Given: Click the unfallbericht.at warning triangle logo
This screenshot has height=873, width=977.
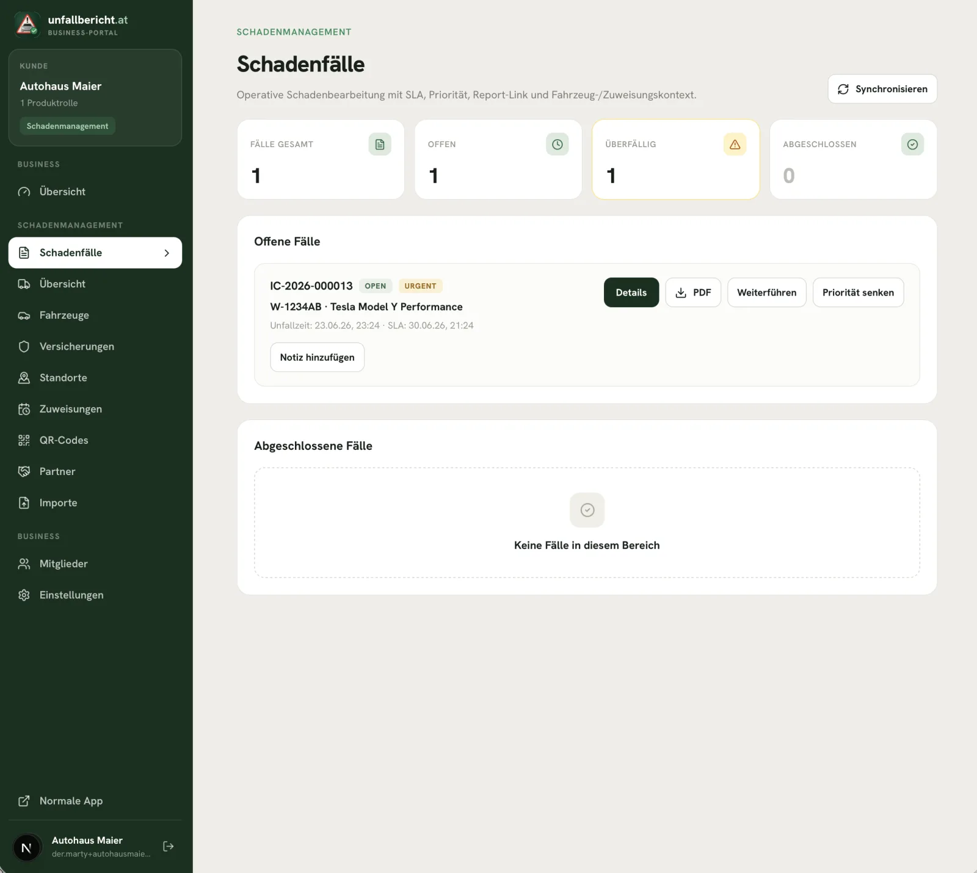Looking at the screenshot, I should pos(27,24).
